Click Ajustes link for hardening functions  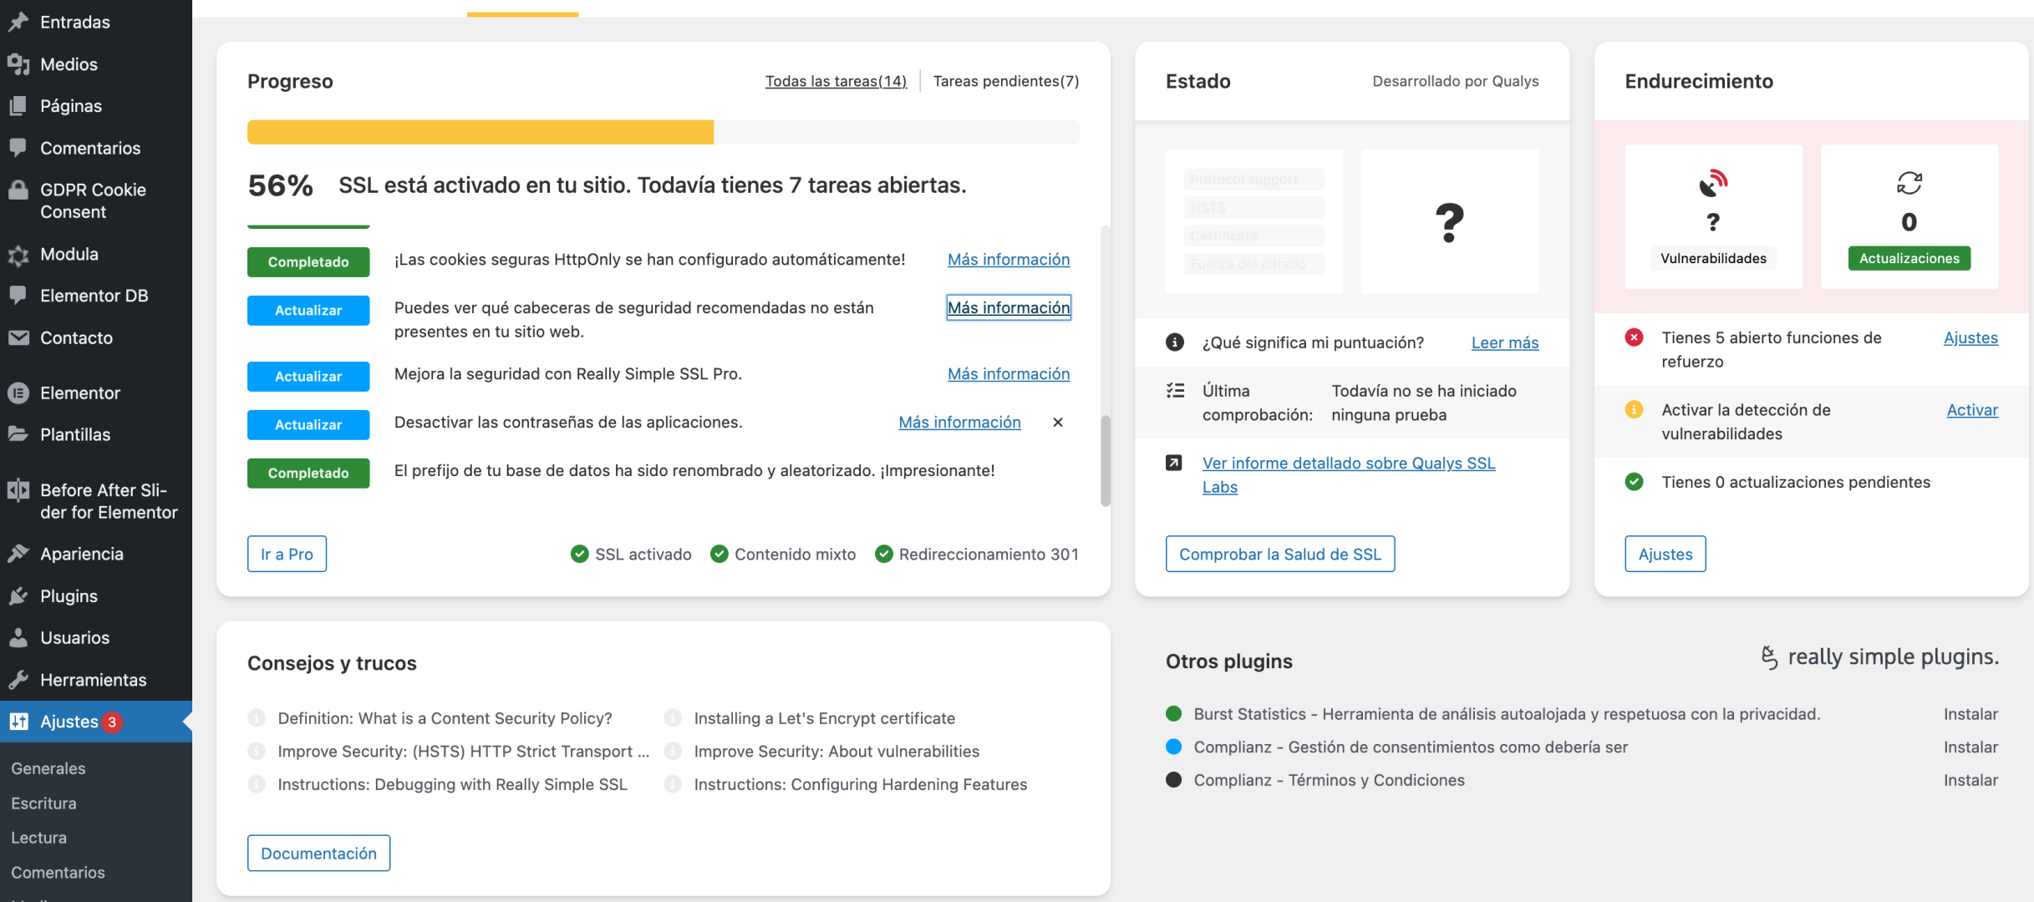click(1970, 337)
